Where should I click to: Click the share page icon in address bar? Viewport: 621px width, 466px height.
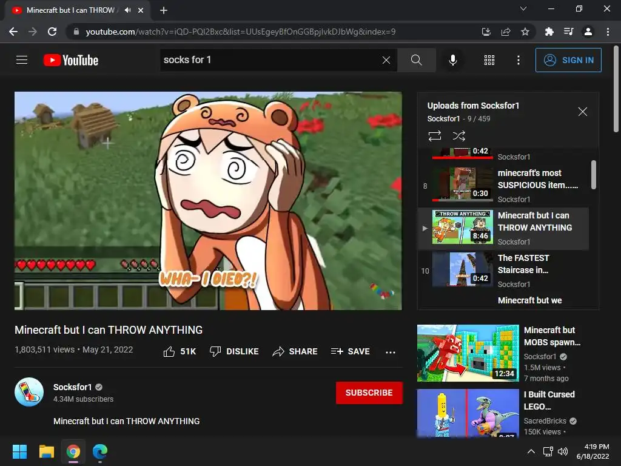click(x=505, y=32)
